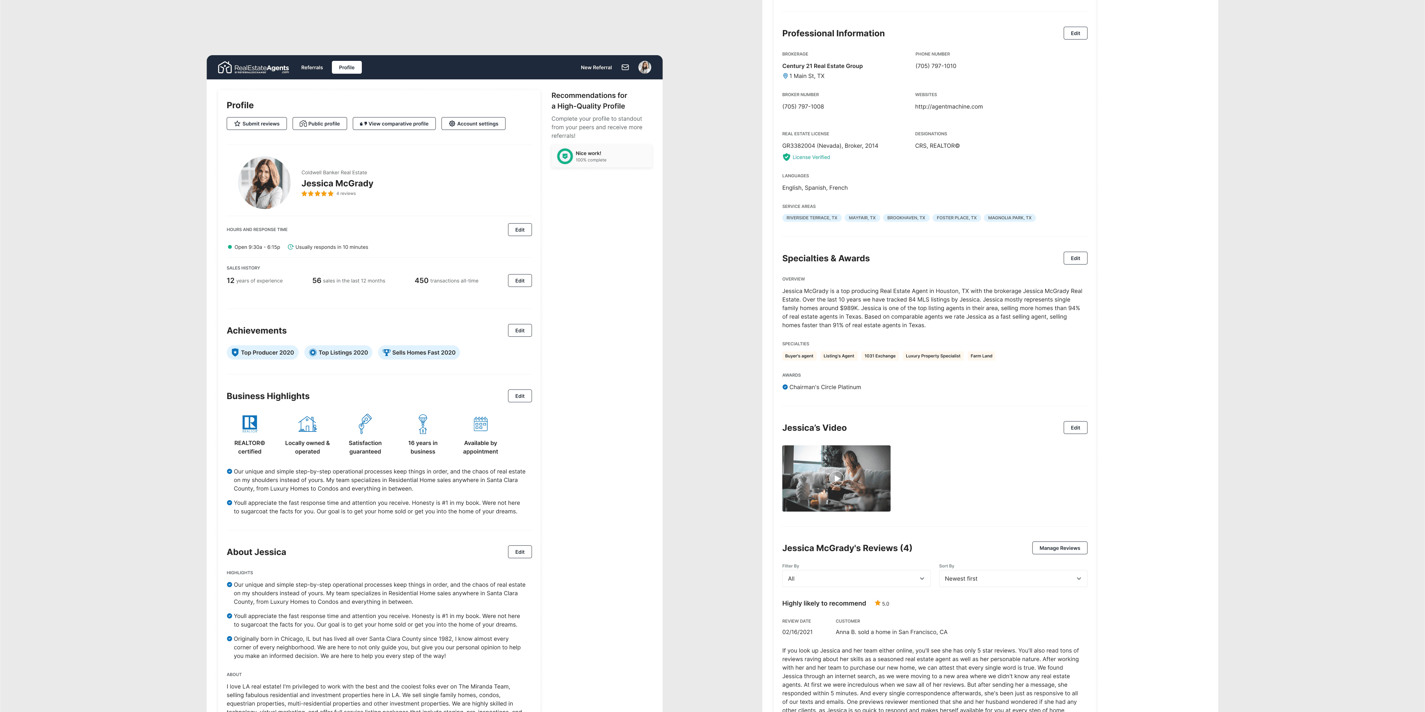Click the agentmachine.com website link
Screen dimensions: 1425x712
(x=949, y=107)
